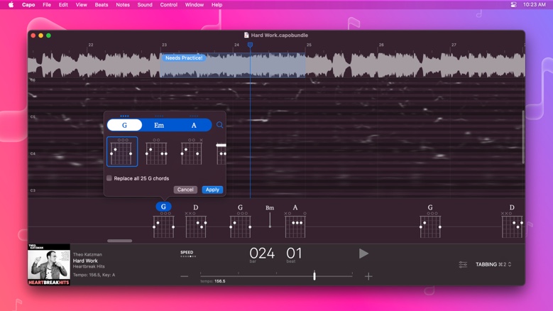Increase speed with the plus button

click(x=368, y=276)
